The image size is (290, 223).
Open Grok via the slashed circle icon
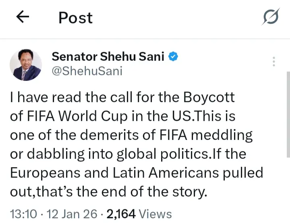pyautogui.click(x=271, y=18)
